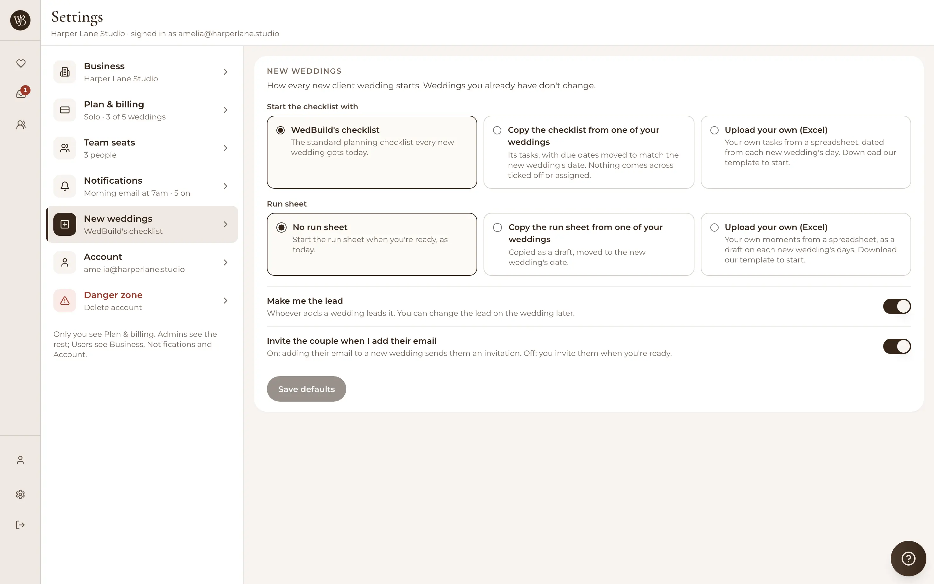Open the inbox icon with the red 1 badge
The width and height of the screenshot is (934, 584).
coord(21,93)
